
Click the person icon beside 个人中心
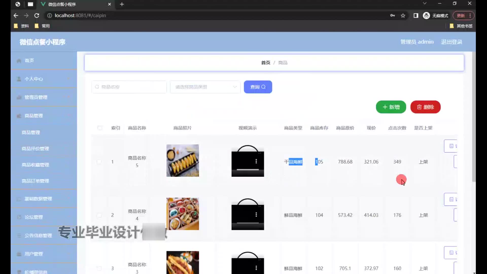19,79
